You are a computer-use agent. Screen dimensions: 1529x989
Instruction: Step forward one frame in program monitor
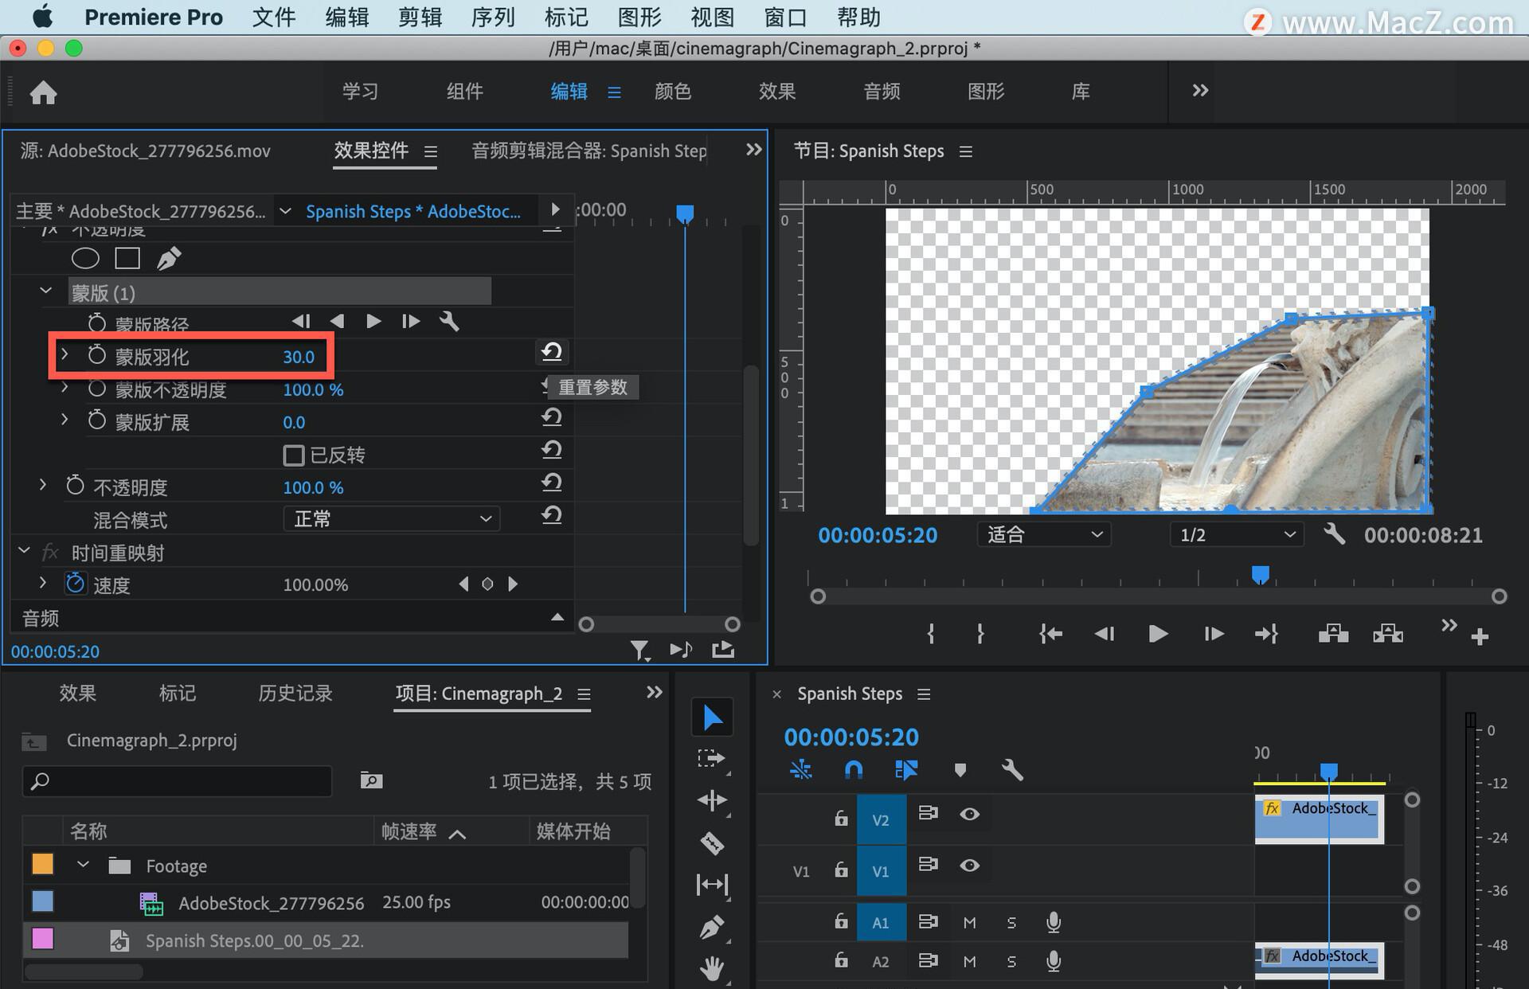point(1214,634)
